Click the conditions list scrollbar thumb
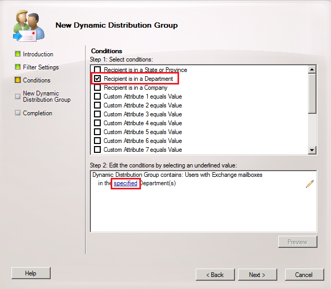The height and width of the screenshot is (289, 331). [x=312, y=93]
